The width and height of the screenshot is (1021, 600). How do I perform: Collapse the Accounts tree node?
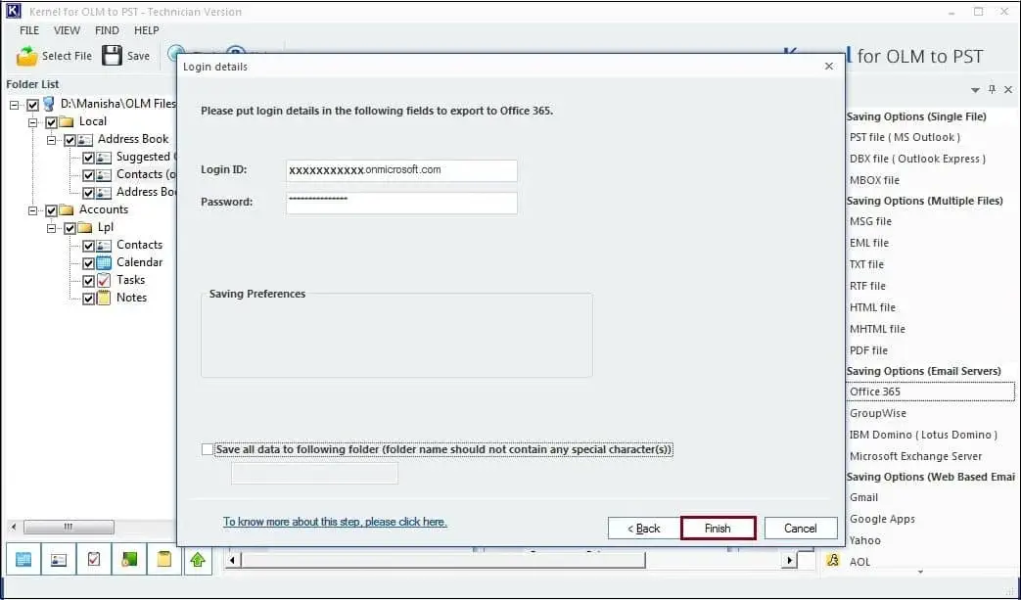click(x=32, y=210)
